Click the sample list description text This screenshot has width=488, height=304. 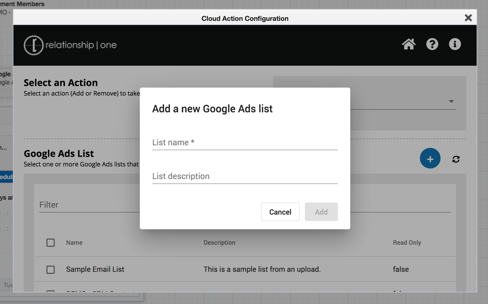[x=262, y=269]
